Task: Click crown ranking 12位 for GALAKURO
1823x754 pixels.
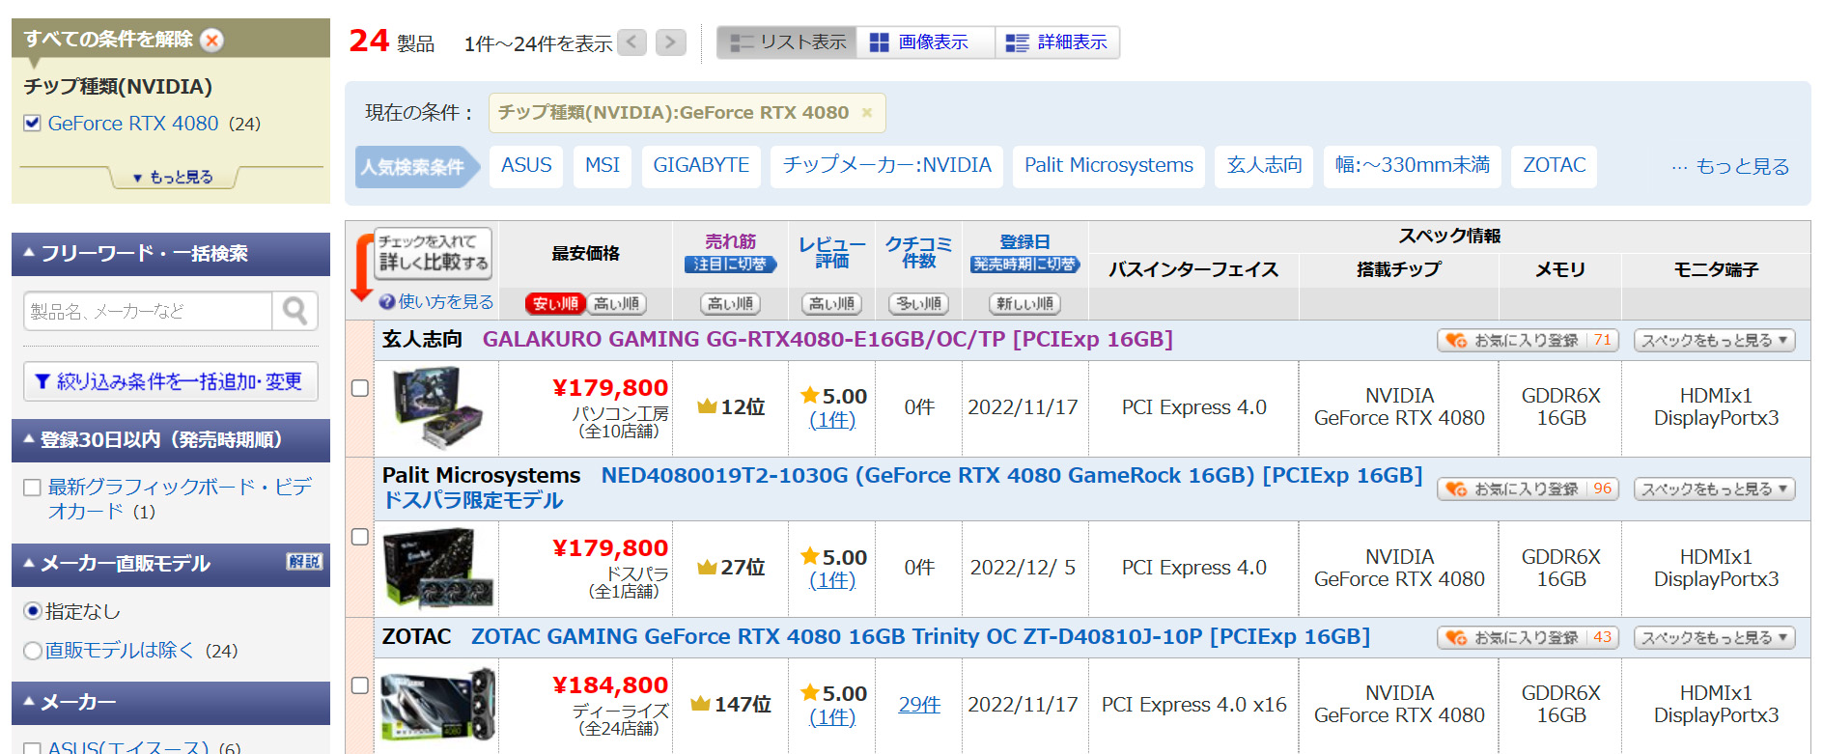Action: 731,407
